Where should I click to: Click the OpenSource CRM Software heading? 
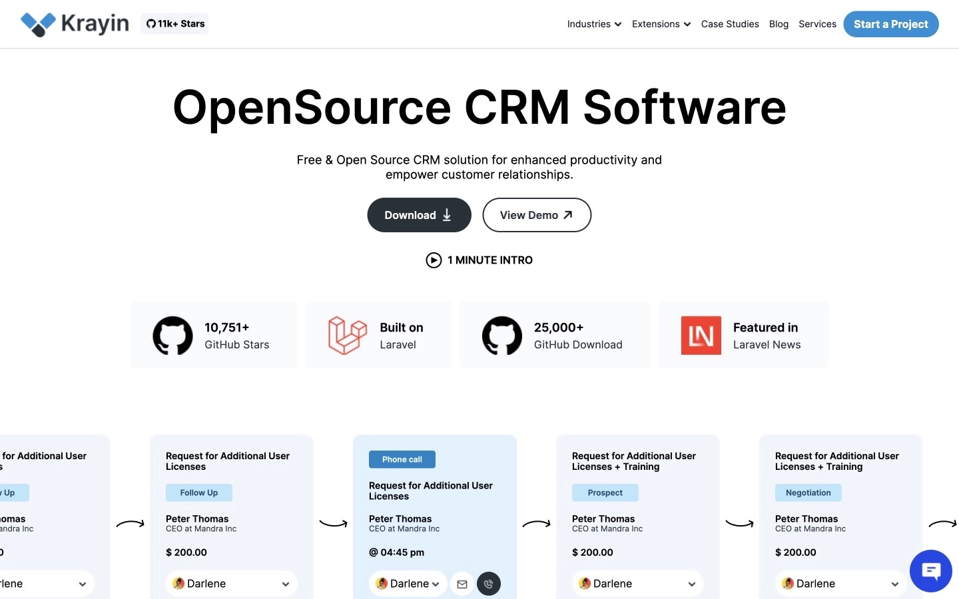coord(479,107)
